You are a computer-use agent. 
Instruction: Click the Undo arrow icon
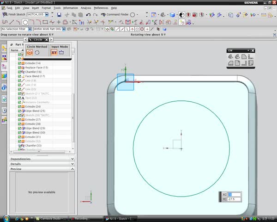[x=88, y=15]
